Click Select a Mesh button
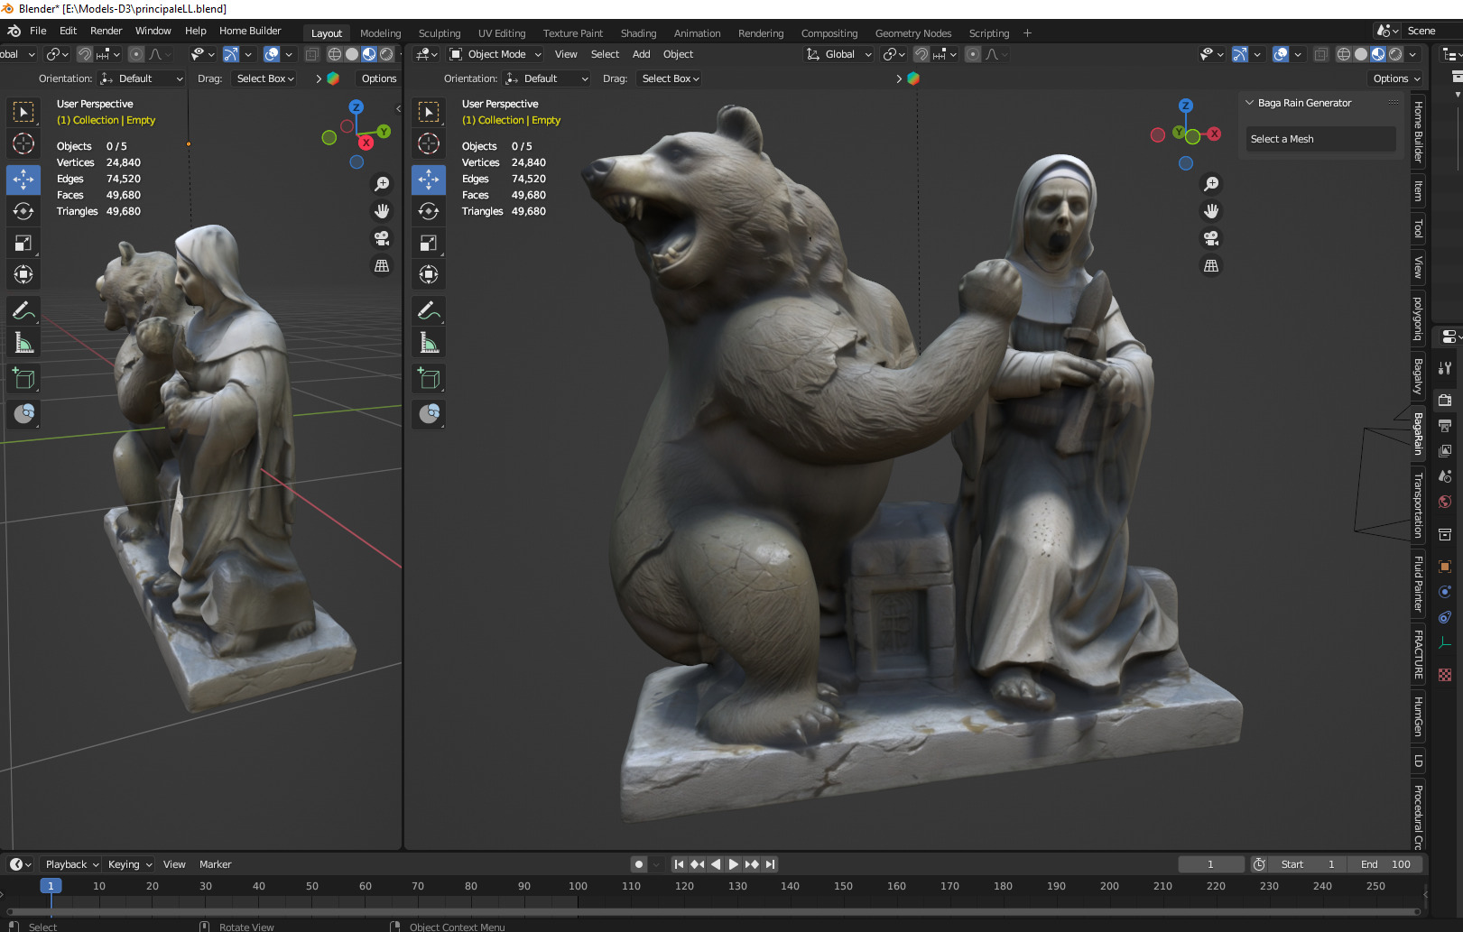 tap(1320, 139)
